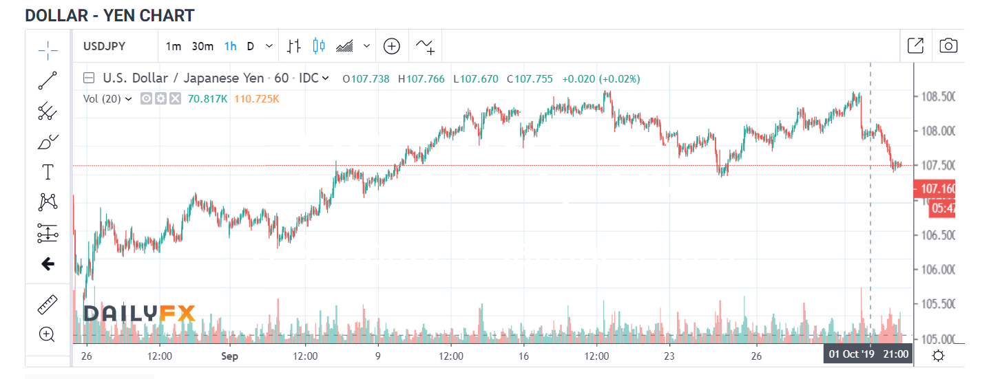Switch to the 1m timeframe
Image resolution: width=991 pixels, height=379 pixels.
point(174,46)
